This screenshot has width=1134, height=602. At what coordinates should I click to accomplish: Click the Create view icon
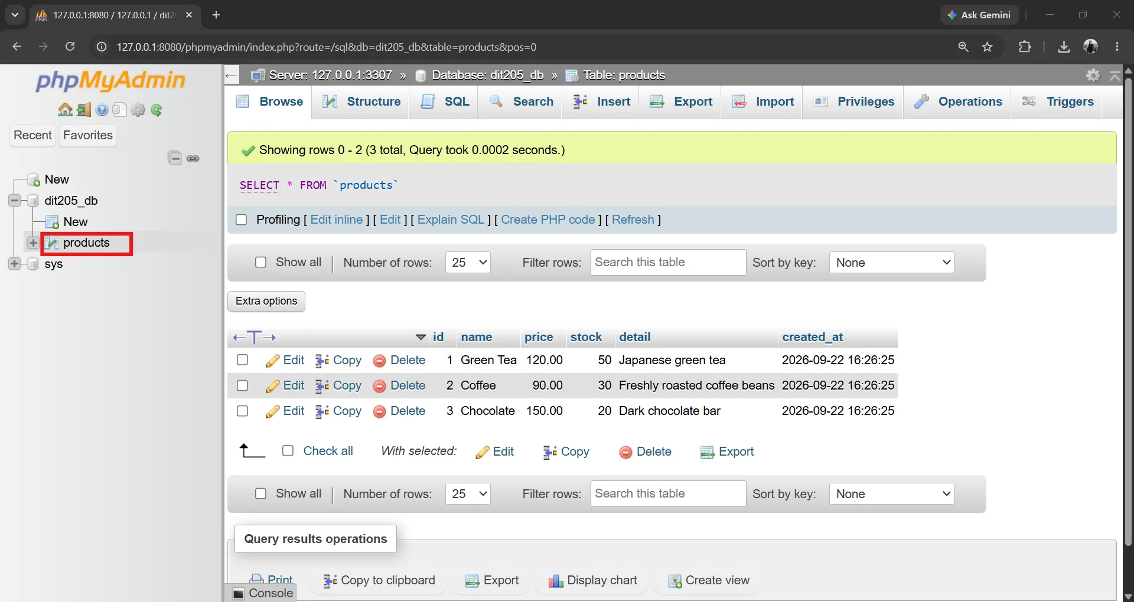click(674, 581)
